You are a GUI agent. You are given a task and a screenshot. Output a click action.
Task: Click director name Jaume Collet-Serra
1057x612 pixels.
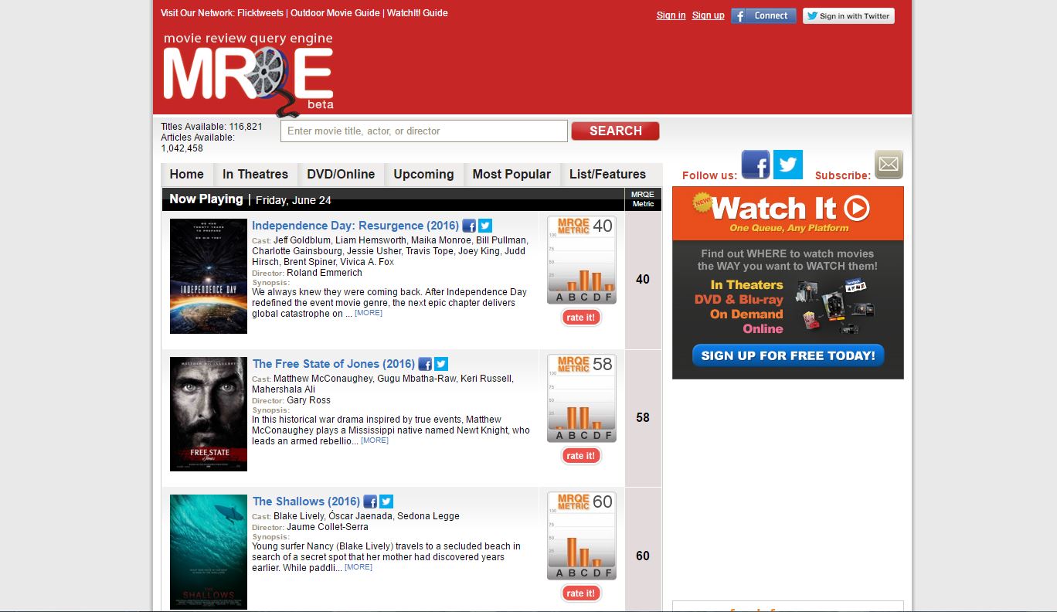[x=328, y=527]
